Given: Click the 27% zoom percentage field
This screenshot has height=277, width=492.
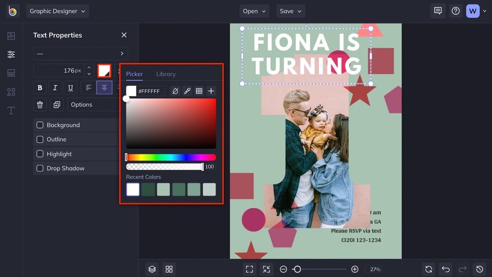Looking at the screenshot, I should pos(375,269).
